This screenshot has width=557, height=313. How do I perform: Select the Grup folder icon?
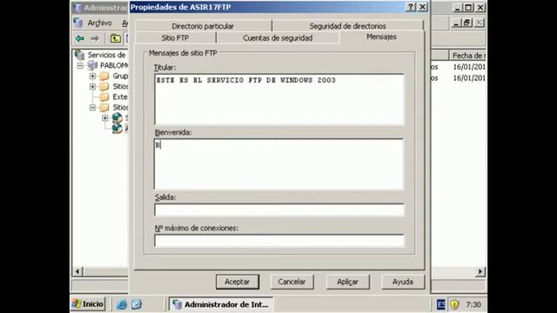[x=104, y=76]
